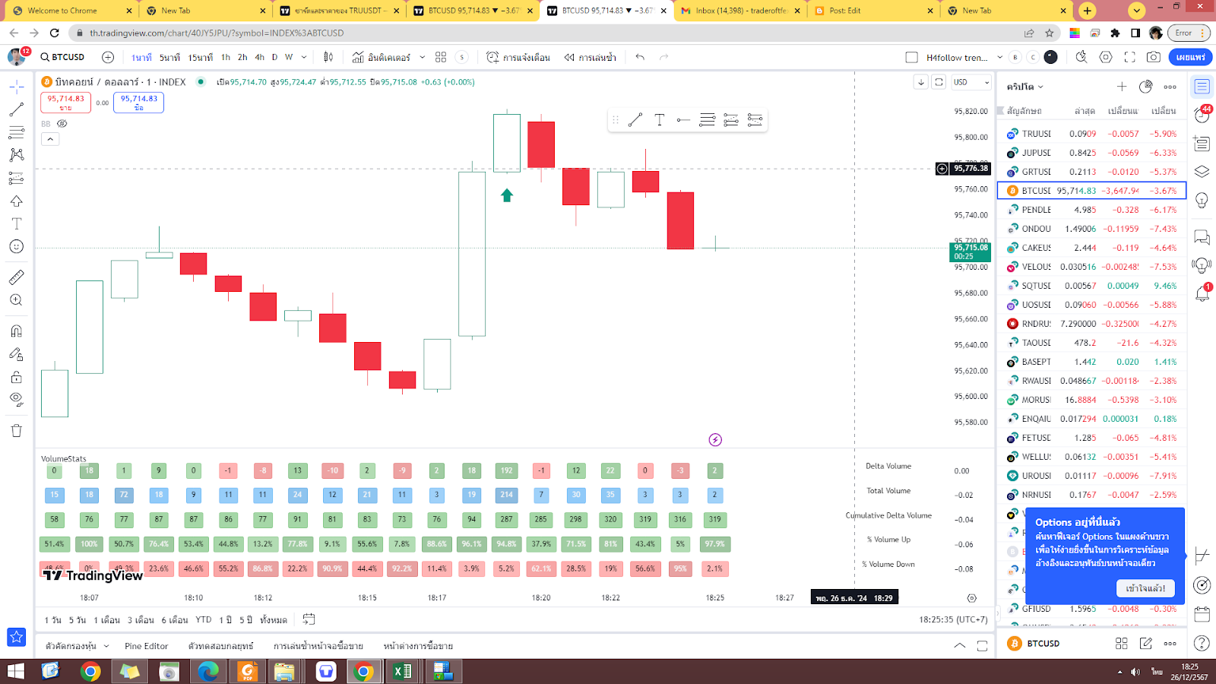Open the ideas lightbulb panel
This screenshot has width=1216, height=684.
[1202, 200]
